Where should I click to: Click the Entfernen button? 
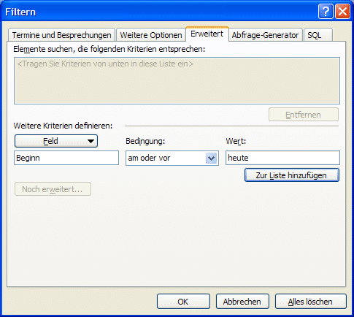pyautogui.click(x=304, y=115)
